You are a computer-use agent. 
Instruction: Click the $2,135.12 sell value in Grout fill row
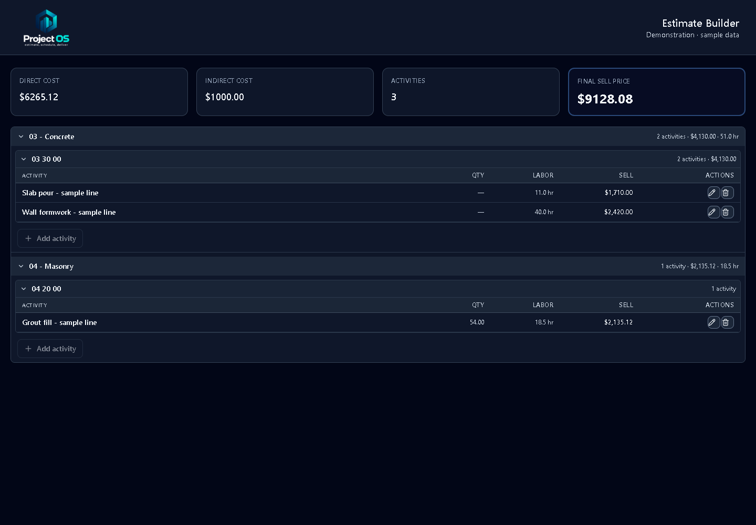pos(618,322)
